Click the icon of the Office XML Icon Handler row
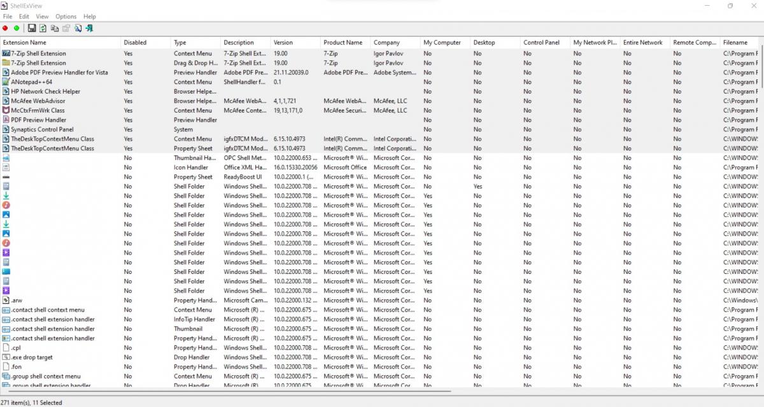 click(x=6, y=167)
